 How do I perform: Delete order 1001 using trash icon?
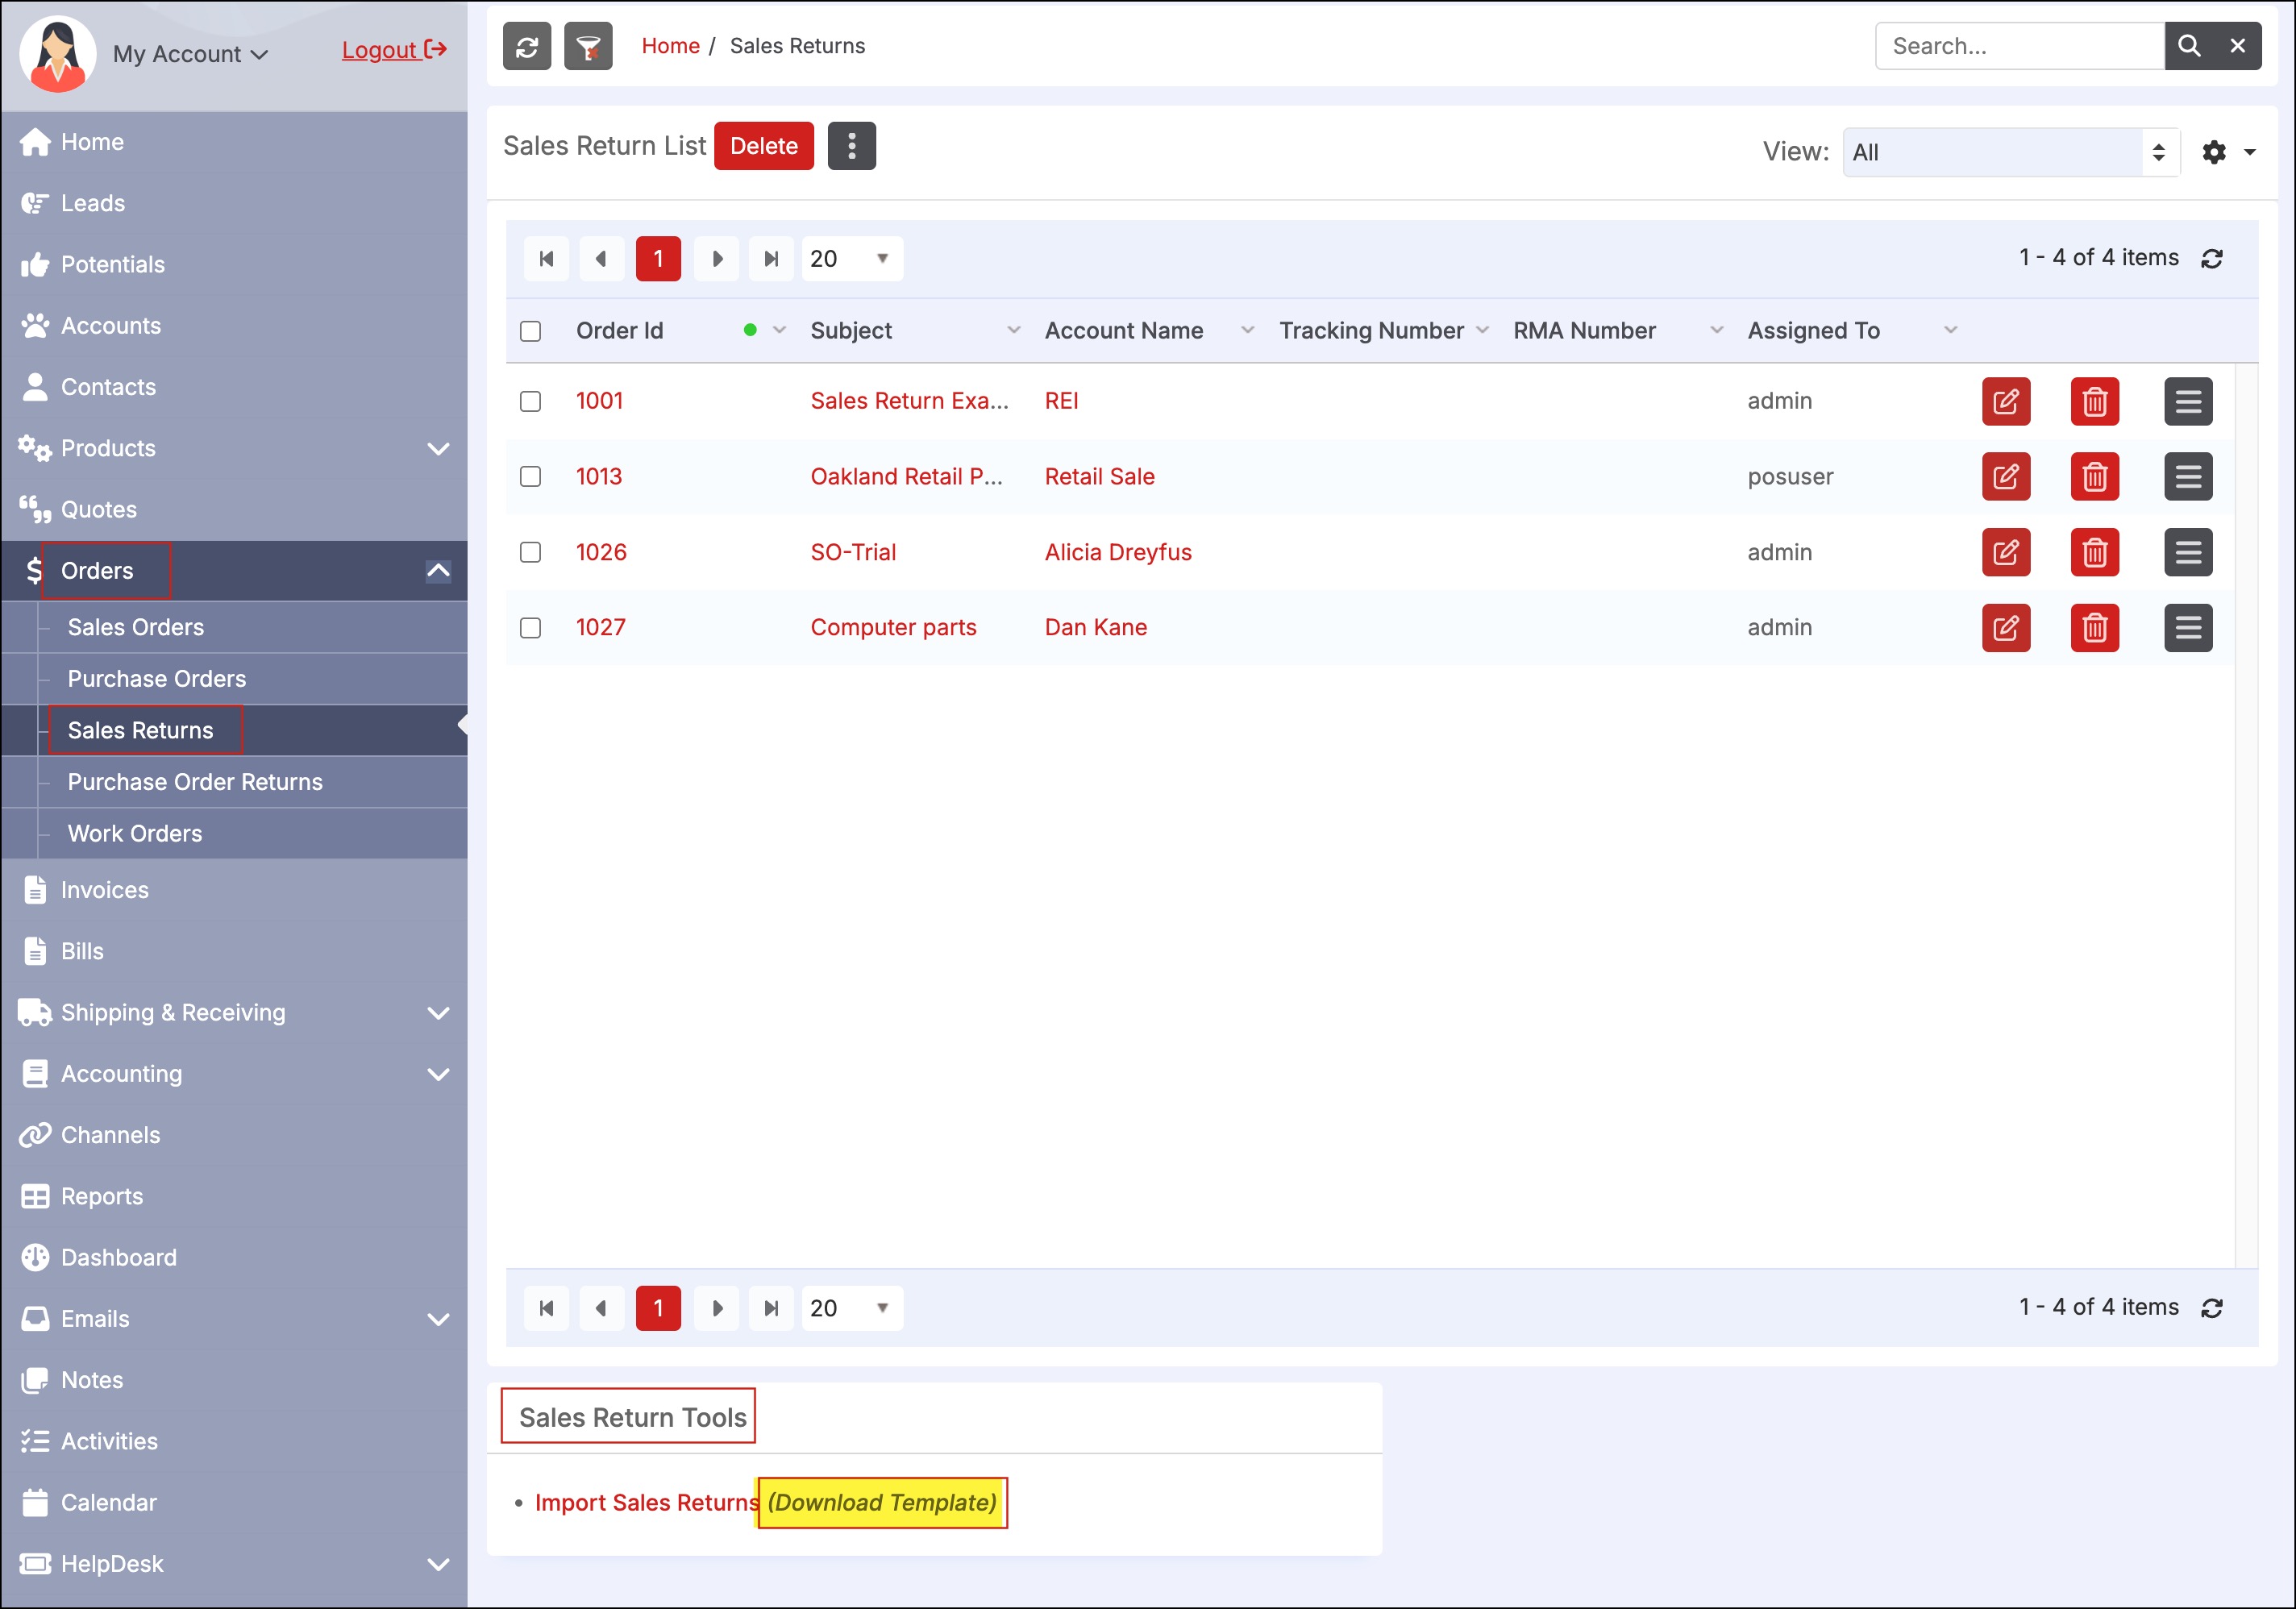pyautogui.click(x=2094, y=401)
